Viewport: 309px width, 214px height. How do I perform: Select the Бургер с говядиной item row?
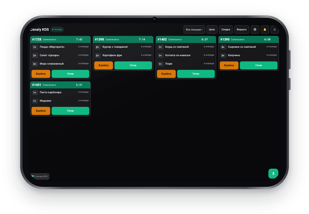click(x=123, y=47)
